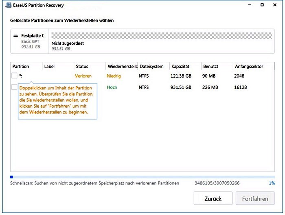The image size is (285, 215).
Task: Sort by Kapazität column header
Action: [185, 66]
